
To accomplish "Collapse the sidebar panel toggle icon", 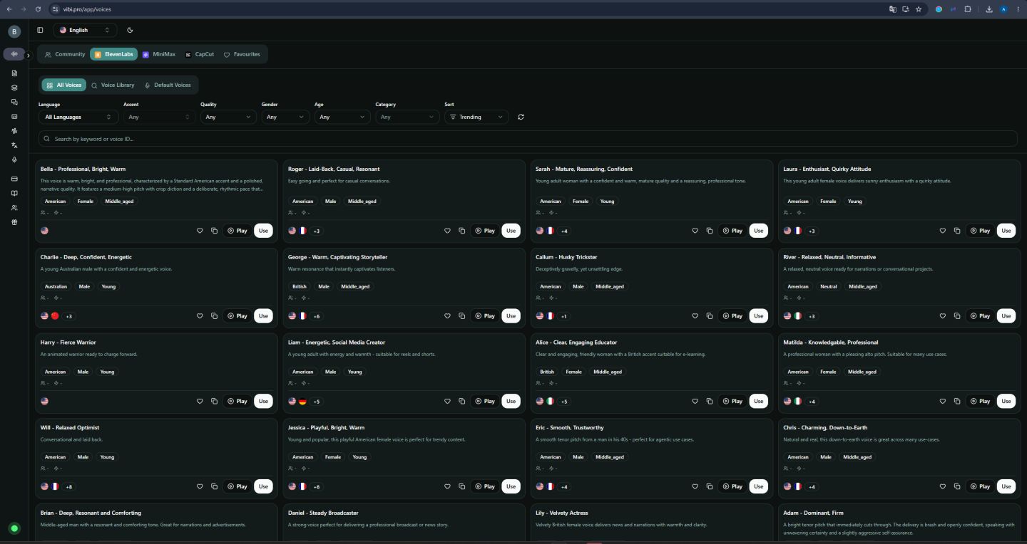I will pos(40,30).
